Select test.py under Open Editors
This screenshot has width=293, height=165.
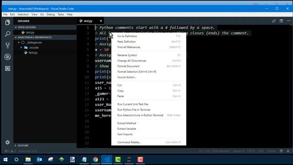click(45, 33)
